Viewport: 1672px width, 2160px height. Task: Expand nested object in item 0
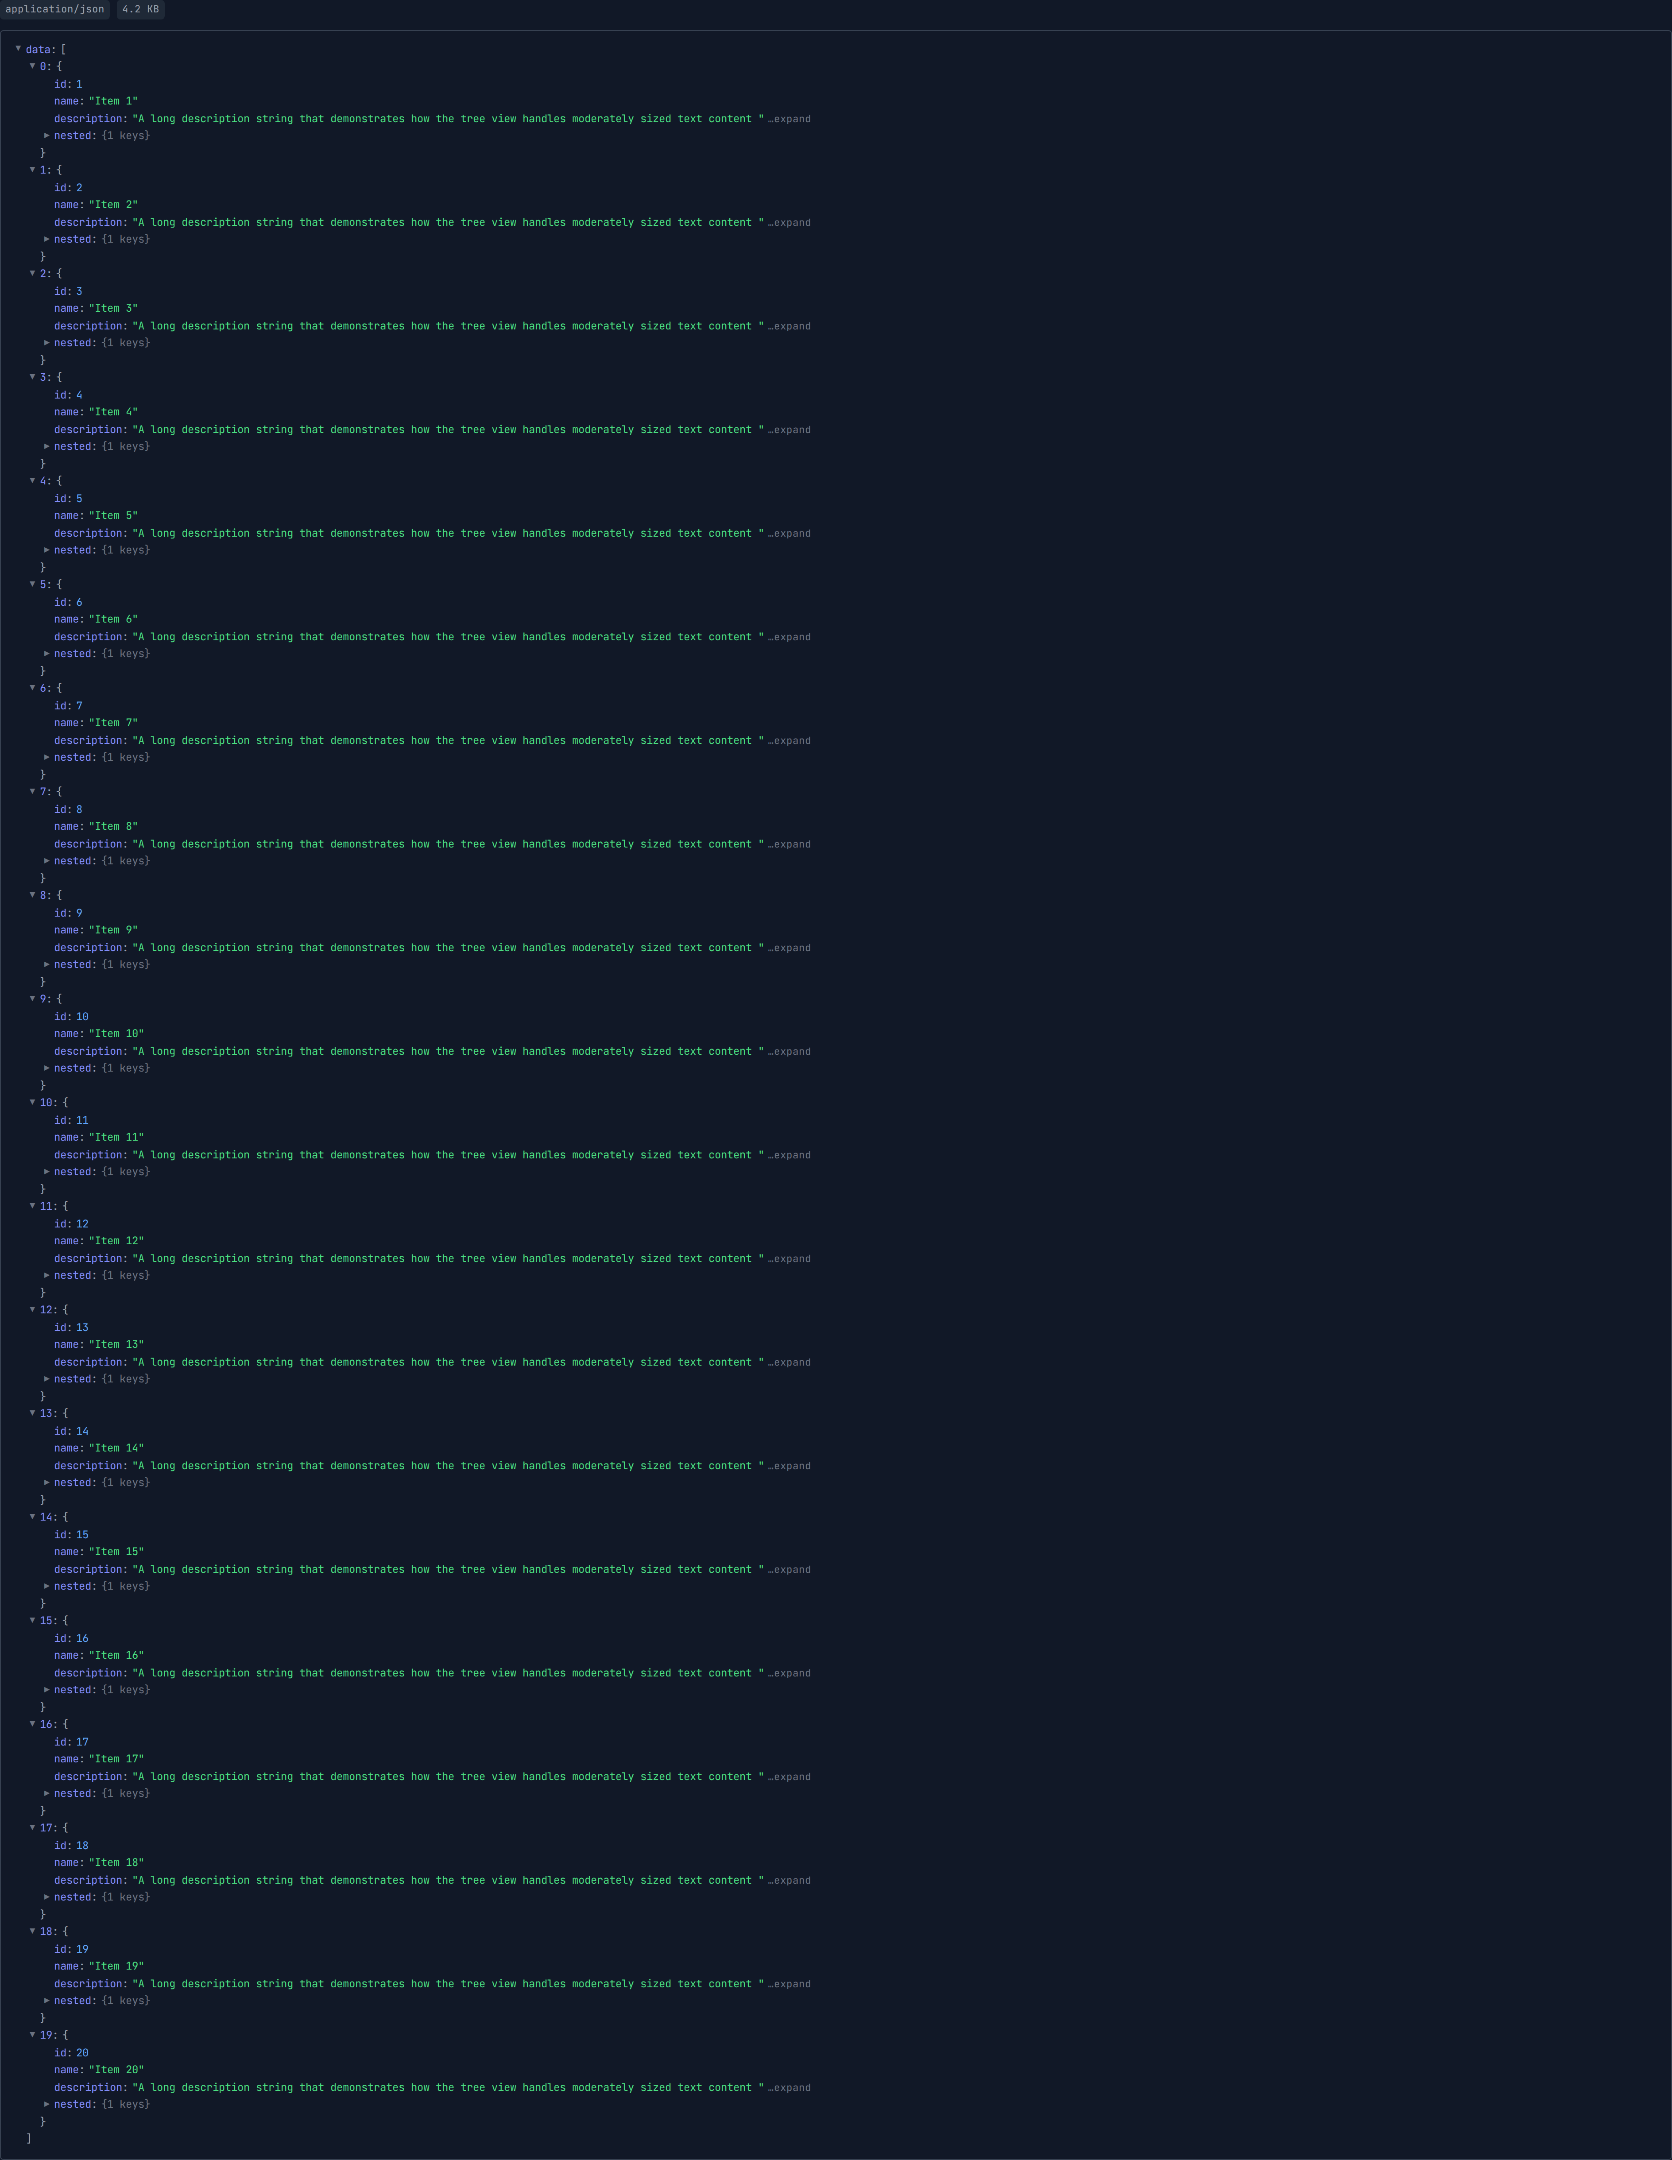pyautogui.click(x=46, y=135)
